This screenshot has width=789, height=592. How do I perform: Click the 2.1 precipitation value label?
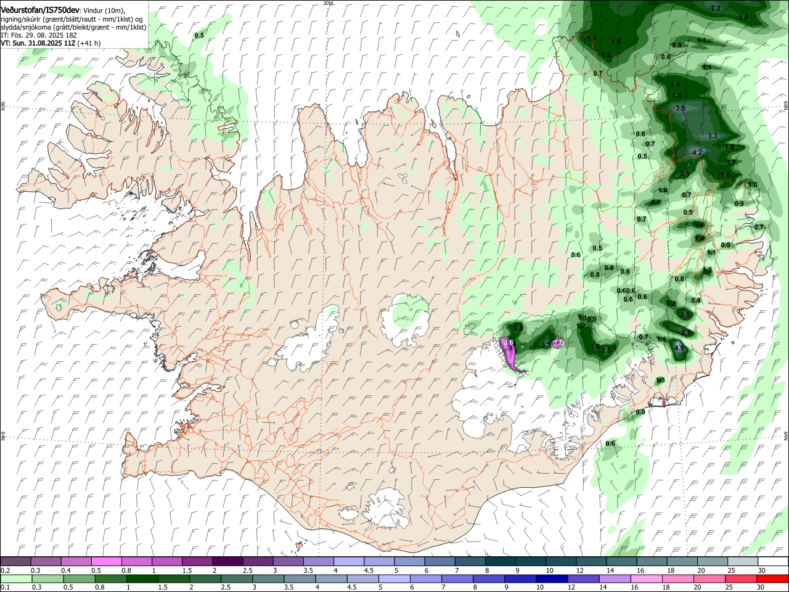click(685, 174)
